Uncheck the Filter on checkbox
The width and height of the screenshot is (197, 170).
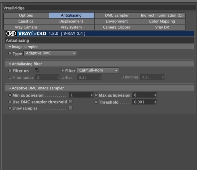[37, 70]
